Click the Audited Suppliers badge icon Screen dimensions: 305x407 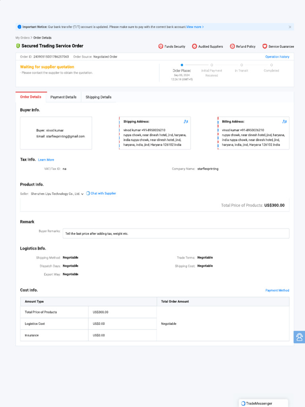click(x=195, y=47)
